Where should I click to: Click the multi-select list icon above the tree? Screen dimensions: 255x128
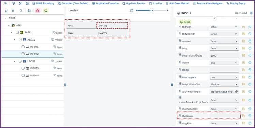click(x=29, y=11)
